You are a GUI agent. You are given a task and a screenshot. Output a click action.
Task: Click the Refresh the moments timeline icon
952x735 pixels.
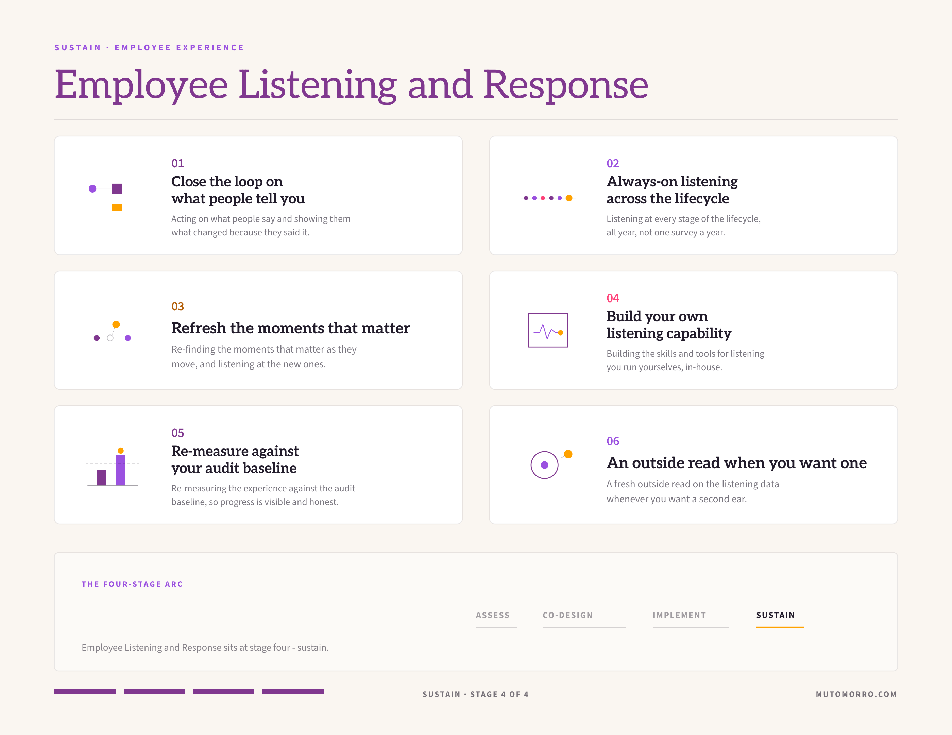113,331
